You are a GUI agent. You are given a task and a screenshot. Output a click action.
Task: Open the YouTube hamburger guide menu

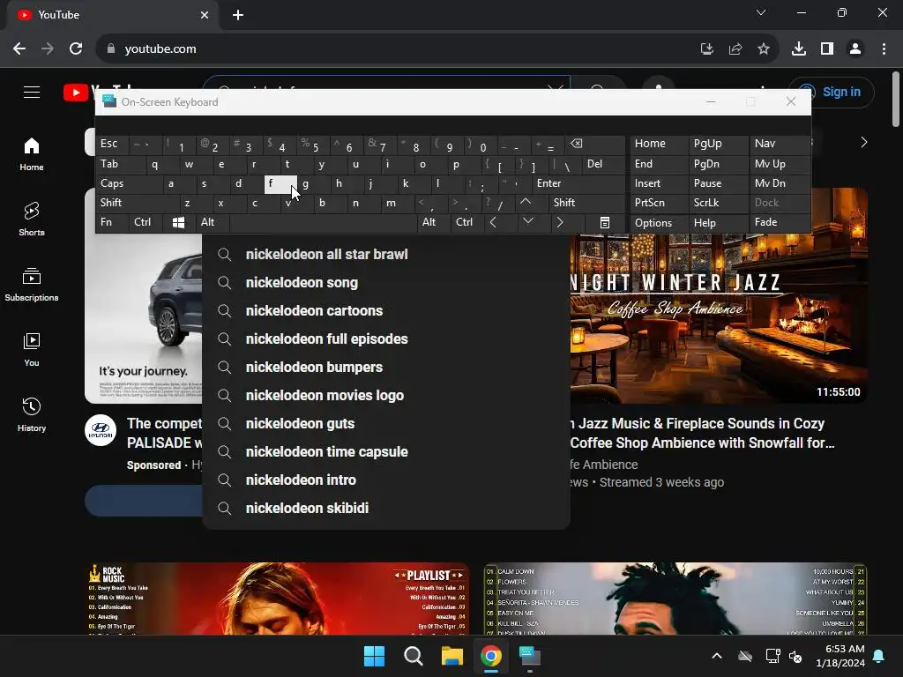coord(32,92)
